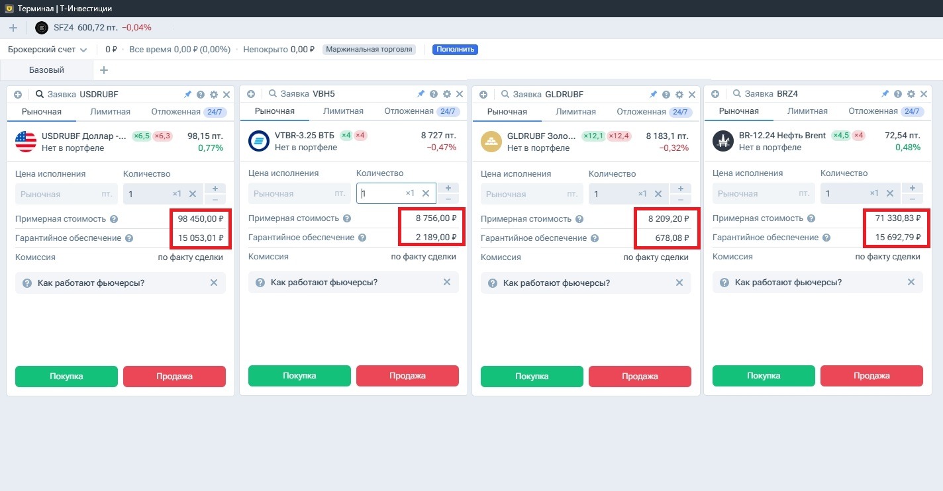Close the GLDRUBF order panel
943x491 pixels.
(x=692, y=95)
